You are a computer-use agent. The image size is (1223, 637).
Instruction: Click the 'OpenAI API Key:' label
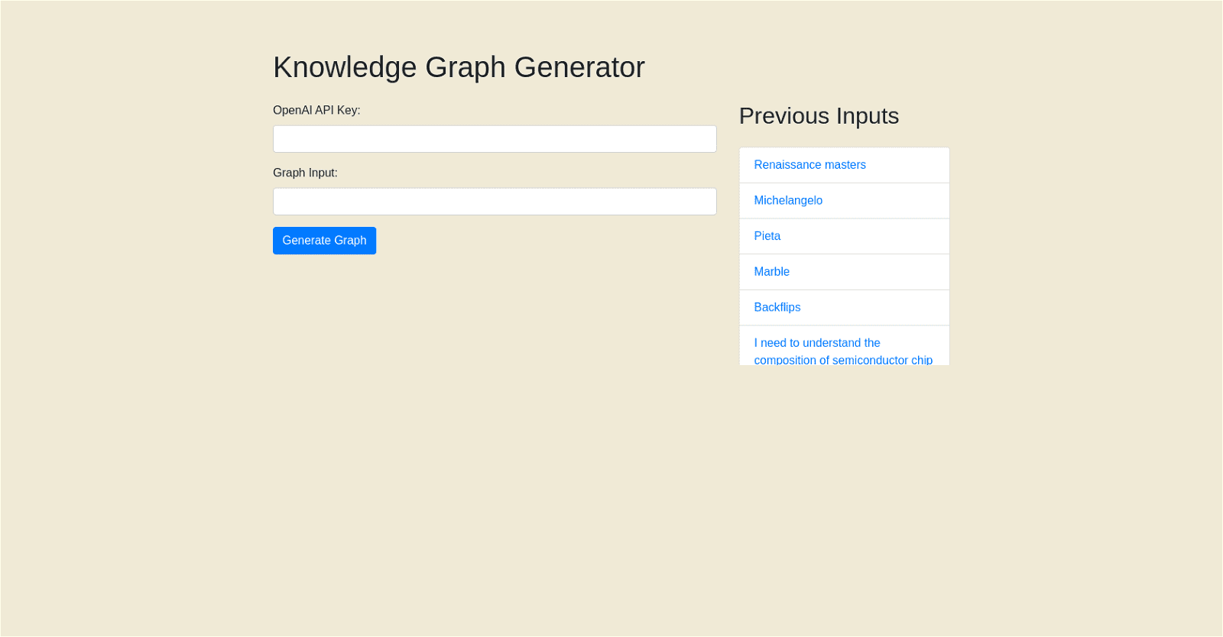tap(316, 110)
